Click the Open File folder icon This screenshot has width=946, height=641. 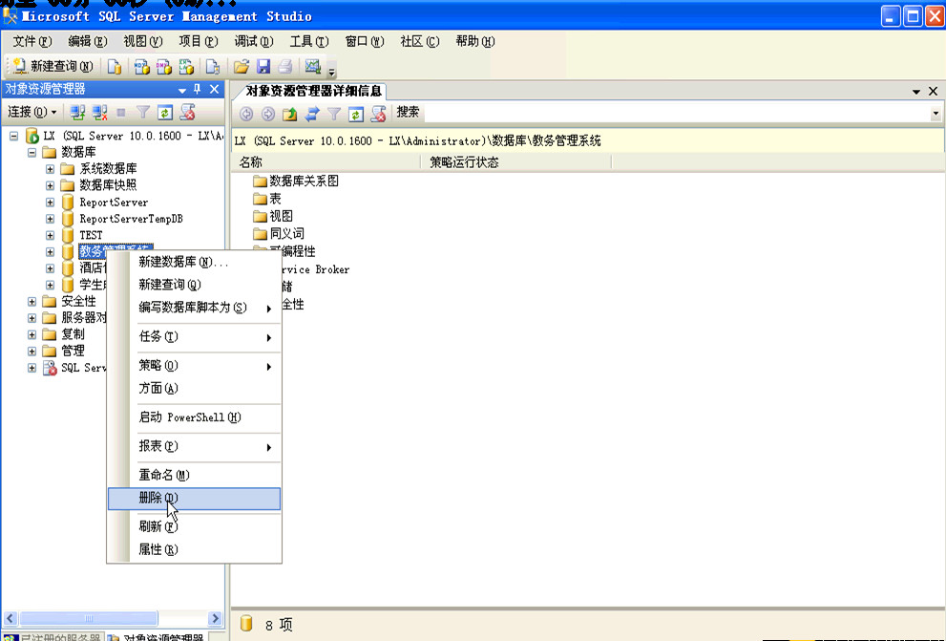point(242,67)
